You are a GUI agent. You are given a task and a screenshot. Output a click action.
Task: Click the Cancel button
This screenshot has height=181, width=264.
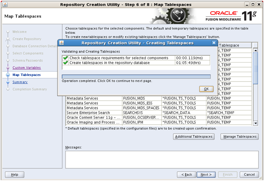pyautogui.click(x=249, y=175)
